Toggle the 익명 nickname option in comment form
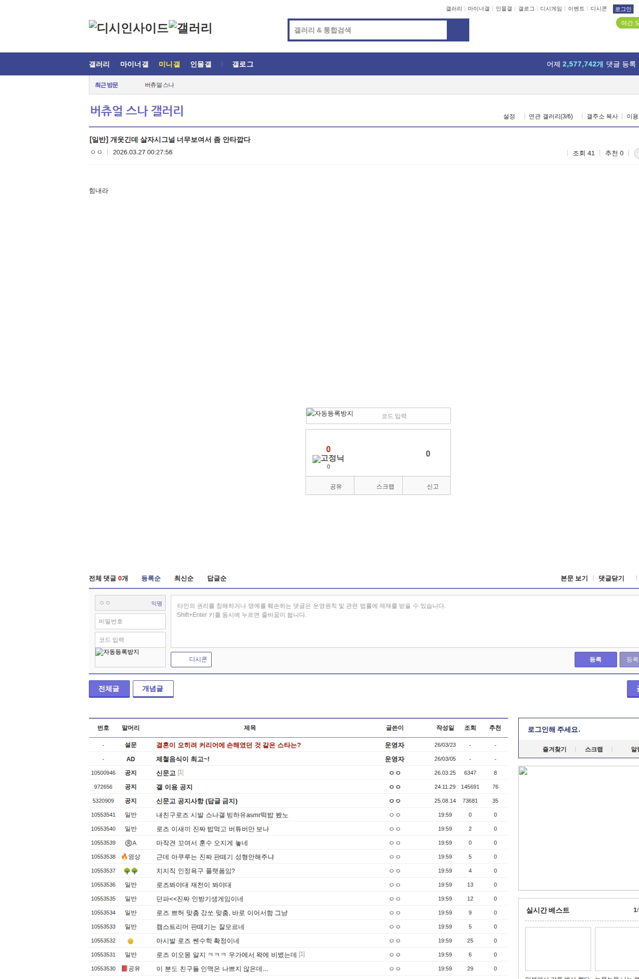Screen dimensions: 639x979 click(x=156, y=603)
